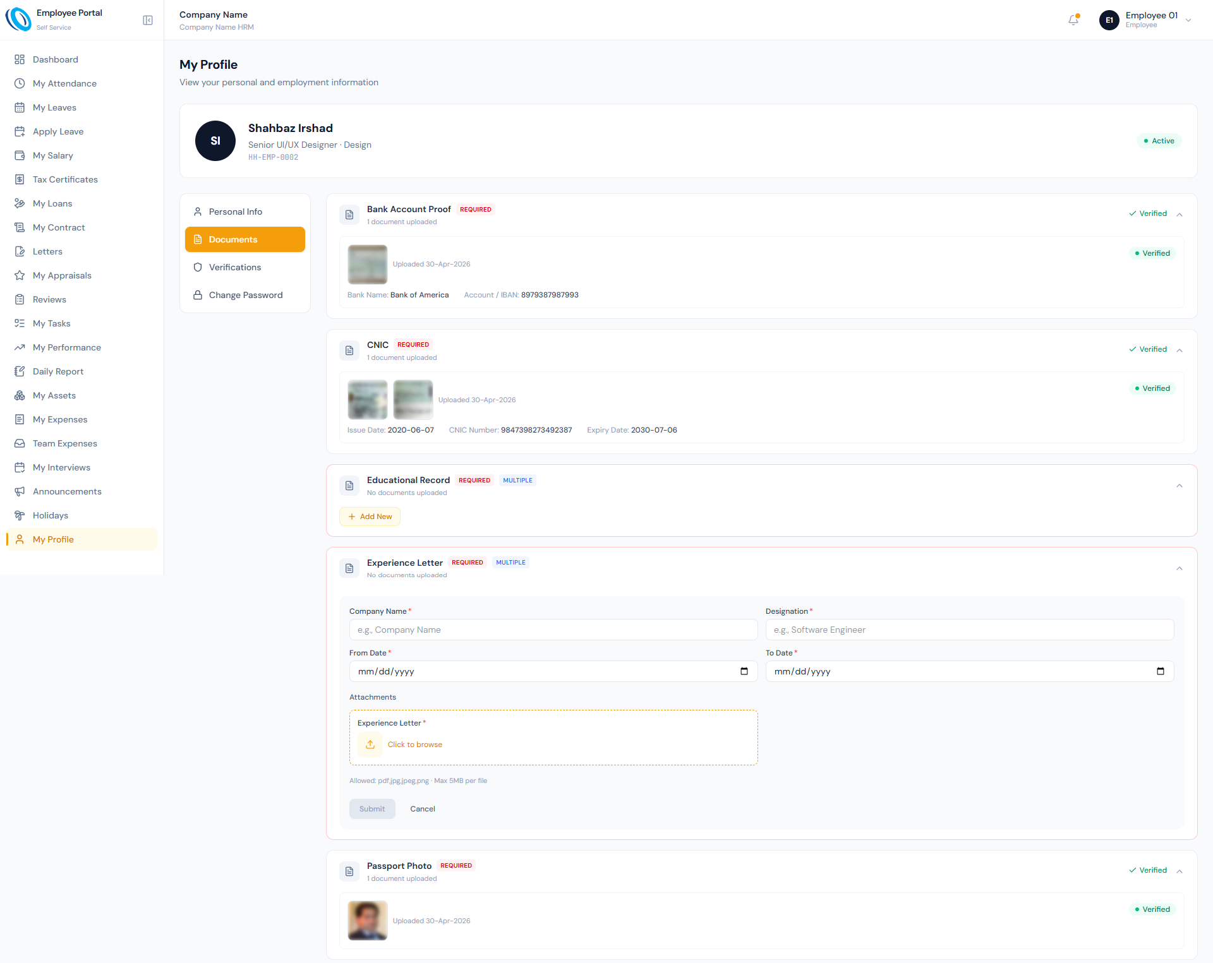Click the My Expenses receipt icon

pos(20,419)
